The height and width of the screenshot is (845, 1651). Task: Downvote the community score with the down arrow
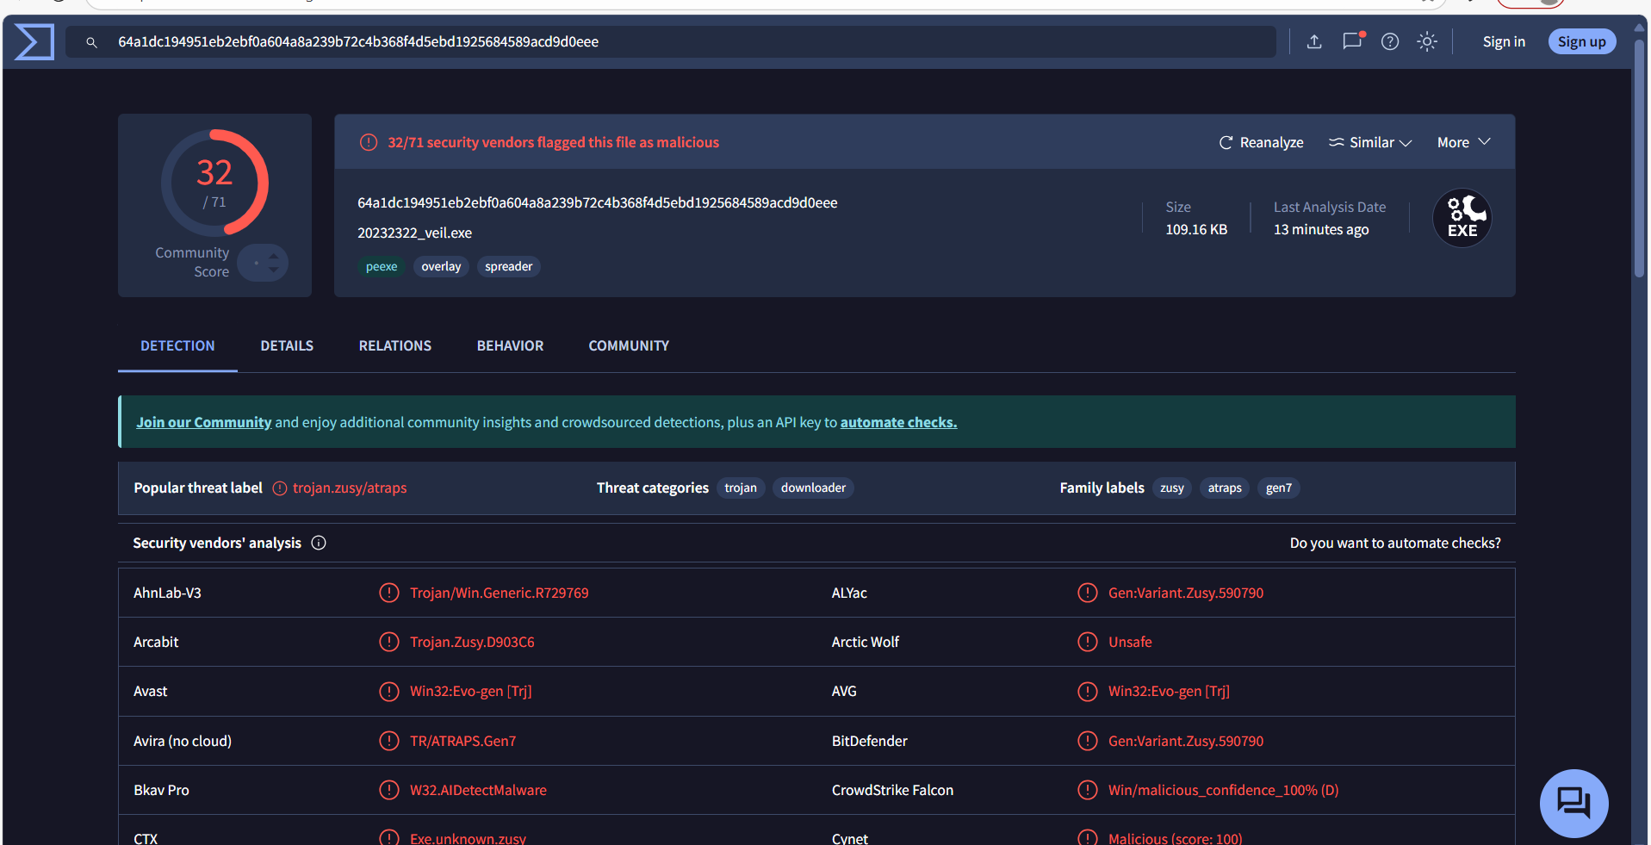(x=273, y=270)
